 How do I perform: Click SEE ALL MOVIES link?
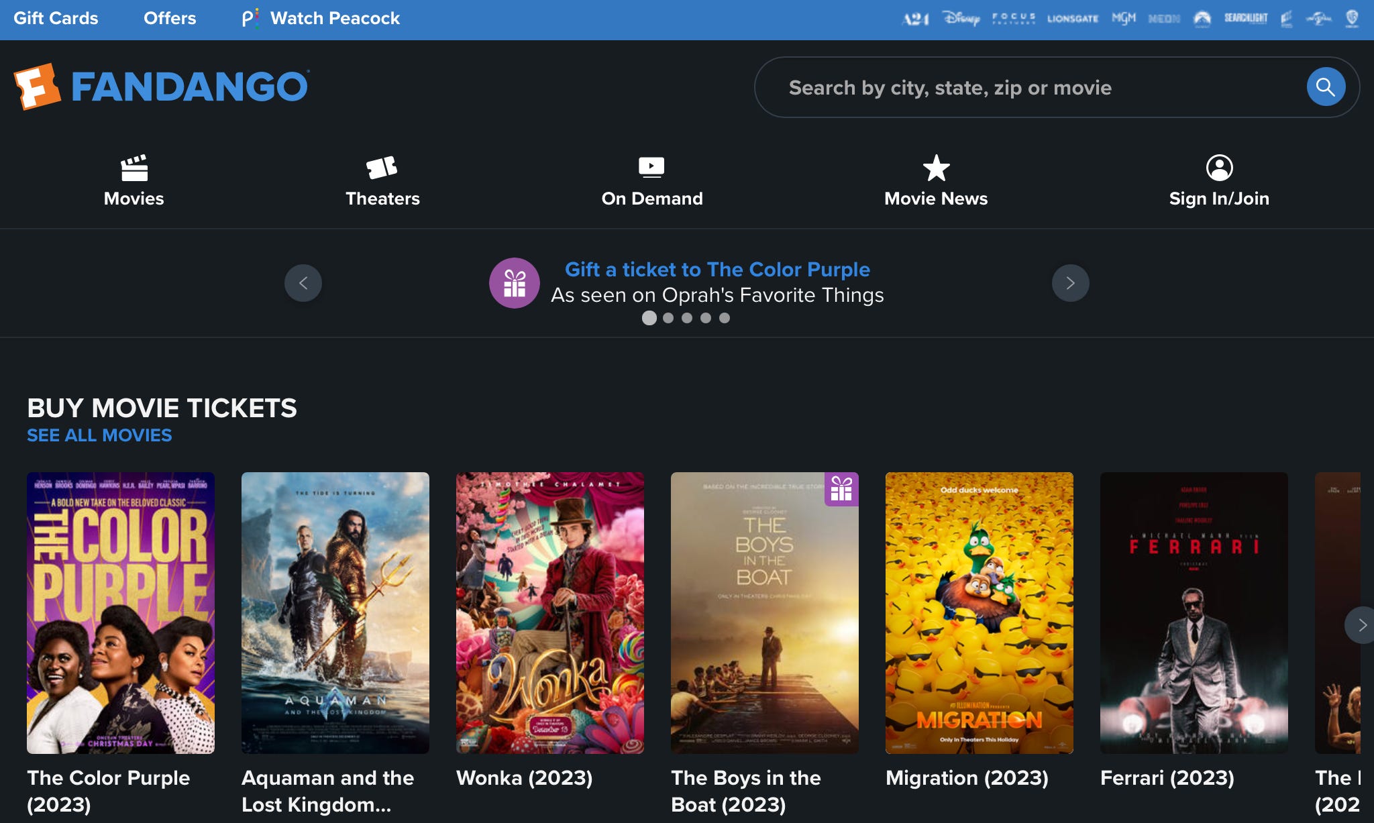point(99,435)
